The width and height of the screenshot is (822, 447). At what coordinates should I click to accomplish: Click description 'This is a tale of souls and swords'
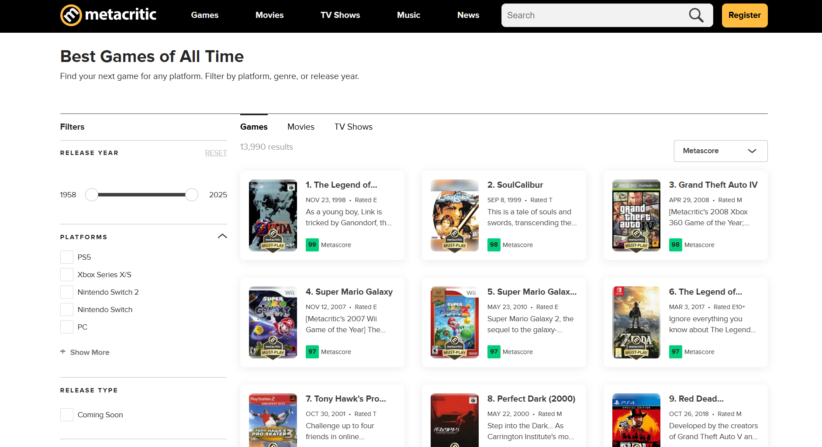click(x=532, y=217)
